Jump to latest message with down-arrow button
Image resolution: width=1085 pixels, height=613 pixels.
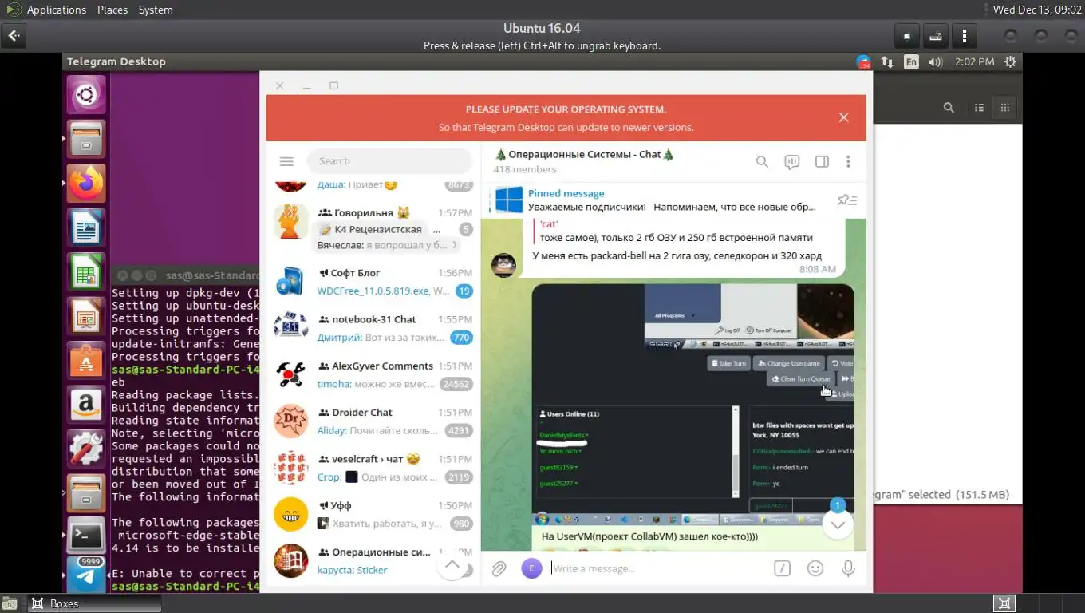837,524
